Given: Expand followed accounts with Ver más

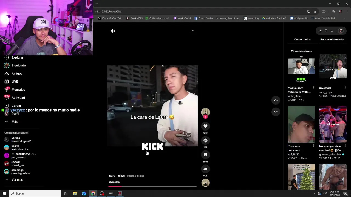Looking at the screenshot, I should click(x=17, y=180).
